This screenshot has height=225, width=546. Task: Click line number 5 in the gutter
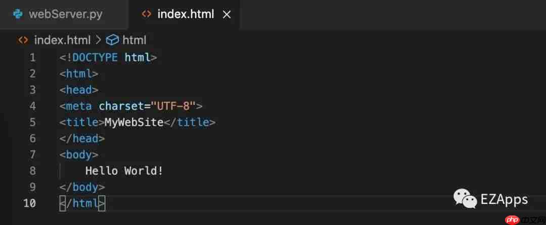[32, 122]
